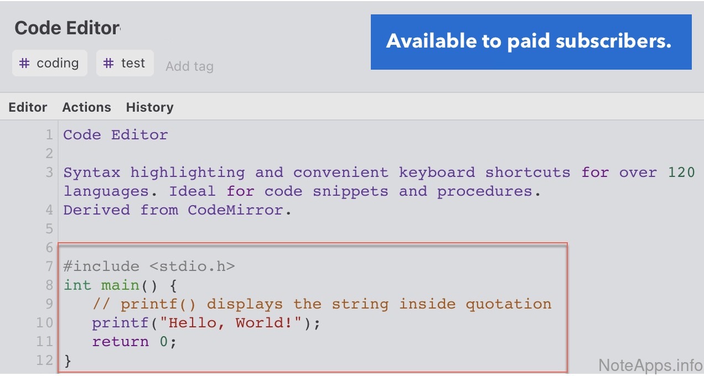Click on the int main() line
The image size is (704, 376).
pos(120,285)
